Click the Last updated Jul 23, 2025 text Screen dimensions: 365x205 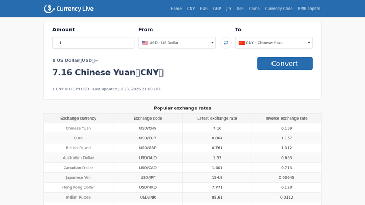click(x=127, y=89)
